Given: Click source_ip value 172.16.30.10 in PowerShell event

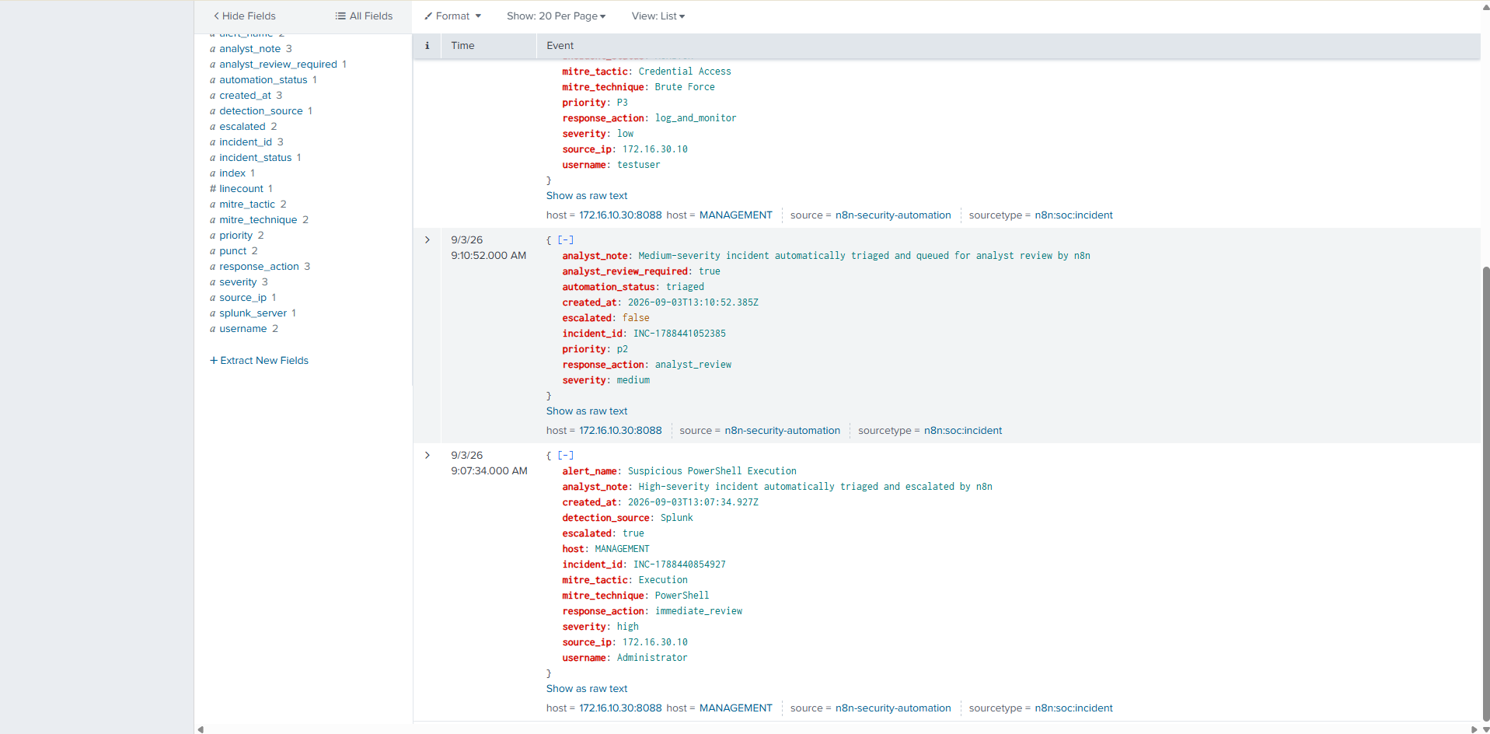Looking at the screenshot, I should click(655, 642).
